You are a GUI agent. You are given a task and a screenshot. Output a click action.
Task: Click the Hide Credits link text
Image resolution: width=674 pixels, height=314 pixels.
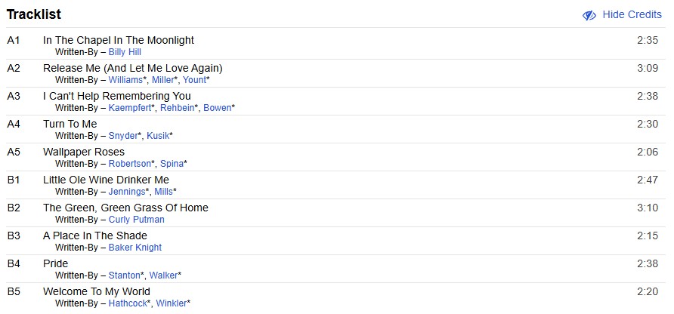pyautogui.click(x=632, y=15)
